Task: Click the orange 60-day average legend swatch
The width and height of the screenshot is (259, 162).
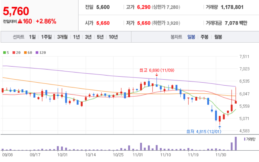Action: point(25,53)
